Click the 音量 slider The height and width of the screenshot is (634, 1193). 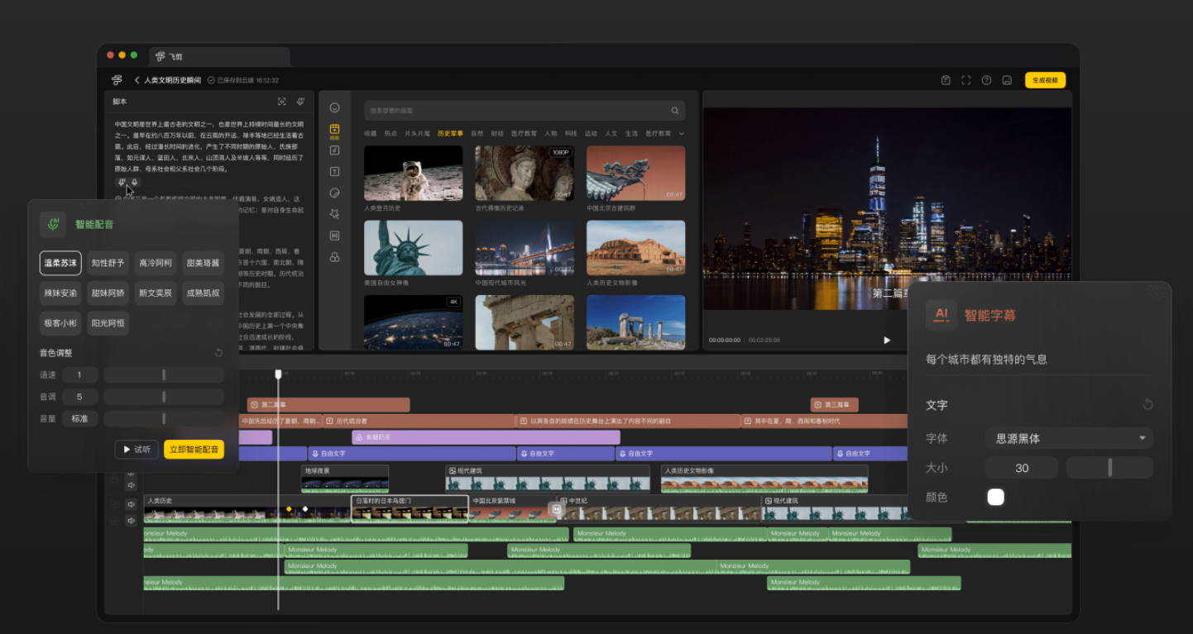click(x=164, y=418)
